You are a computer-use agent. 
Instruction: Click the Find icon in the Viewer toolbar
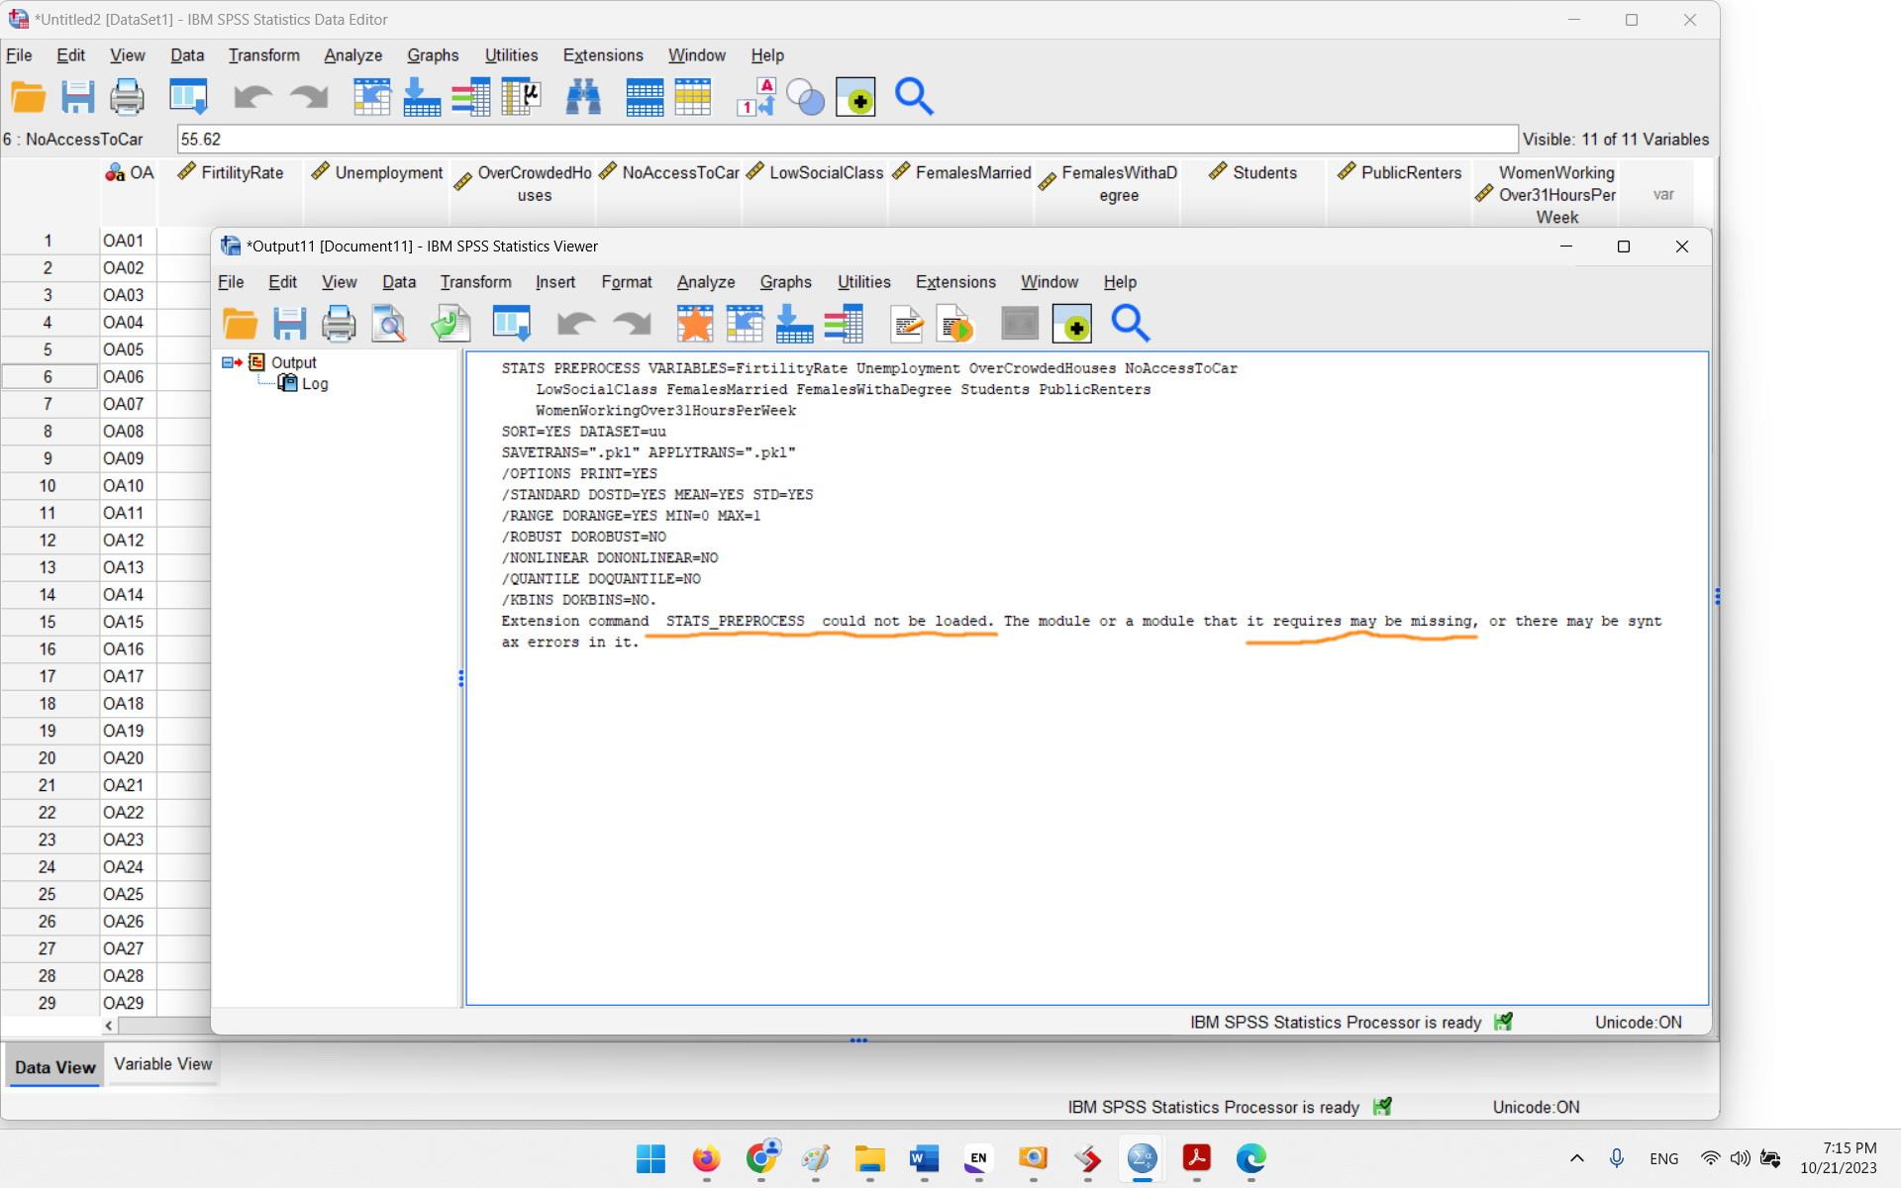pyautogui.click(x=1130, y=324)
